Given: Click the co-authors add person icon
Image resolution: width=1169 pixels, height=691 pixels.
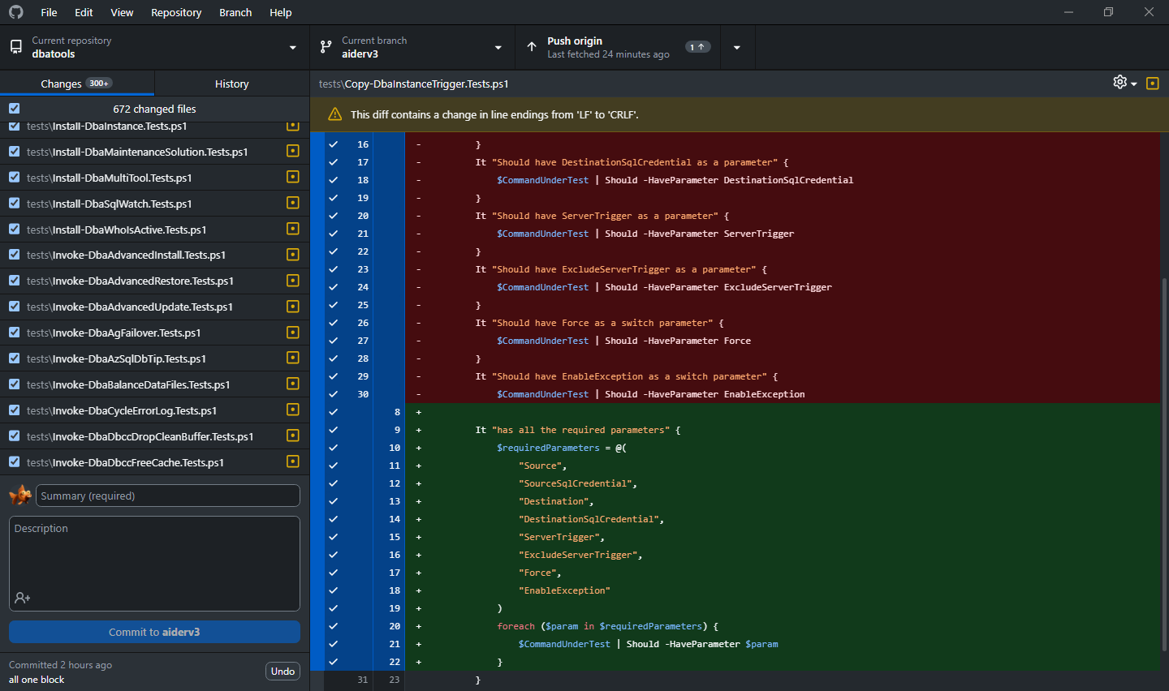Looking at the screenshot, I should pos(23,598).
